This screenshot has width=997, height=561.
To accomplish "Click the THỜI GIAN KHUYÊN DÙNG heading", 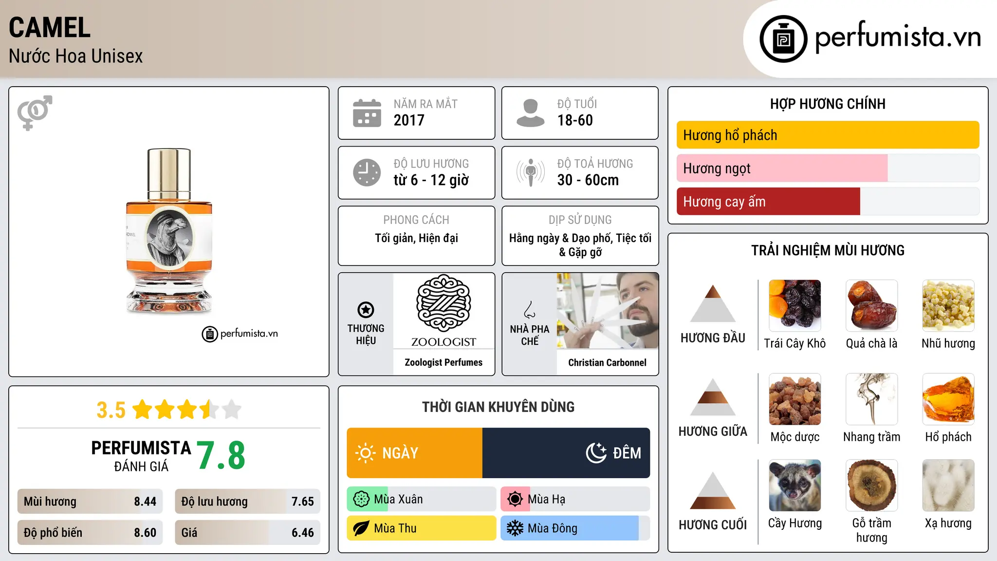I will [x=498, y=407].
